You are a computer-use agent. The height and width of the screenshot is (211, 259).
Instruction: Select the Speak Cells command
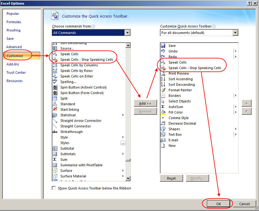(69, 54)
